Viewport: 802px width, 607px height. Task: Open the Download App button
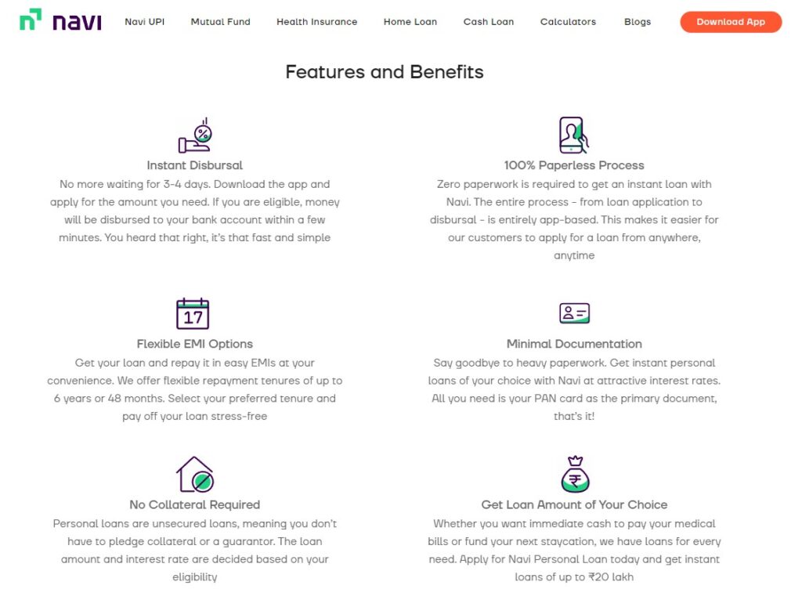[x=730, y=22]
